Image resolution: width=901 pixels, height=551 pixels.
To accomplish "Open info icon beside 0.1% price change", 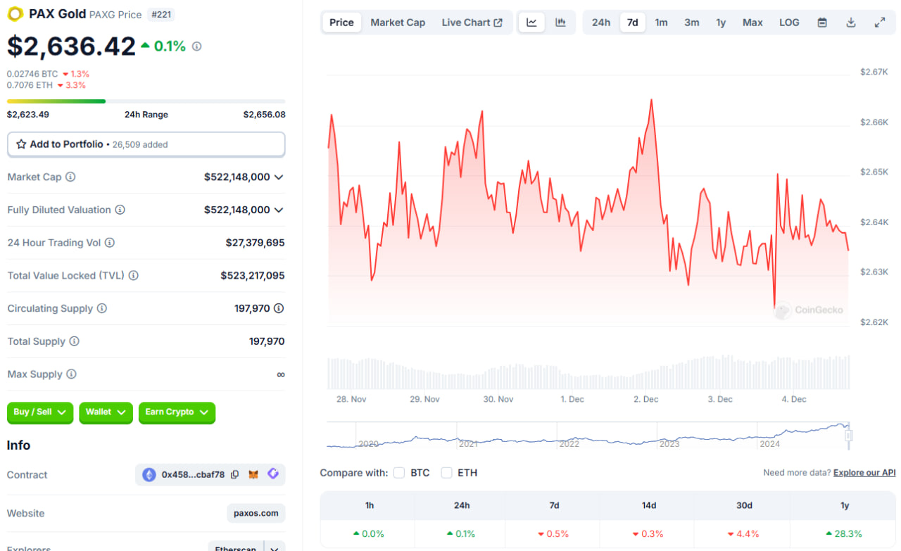I will 196,46.
